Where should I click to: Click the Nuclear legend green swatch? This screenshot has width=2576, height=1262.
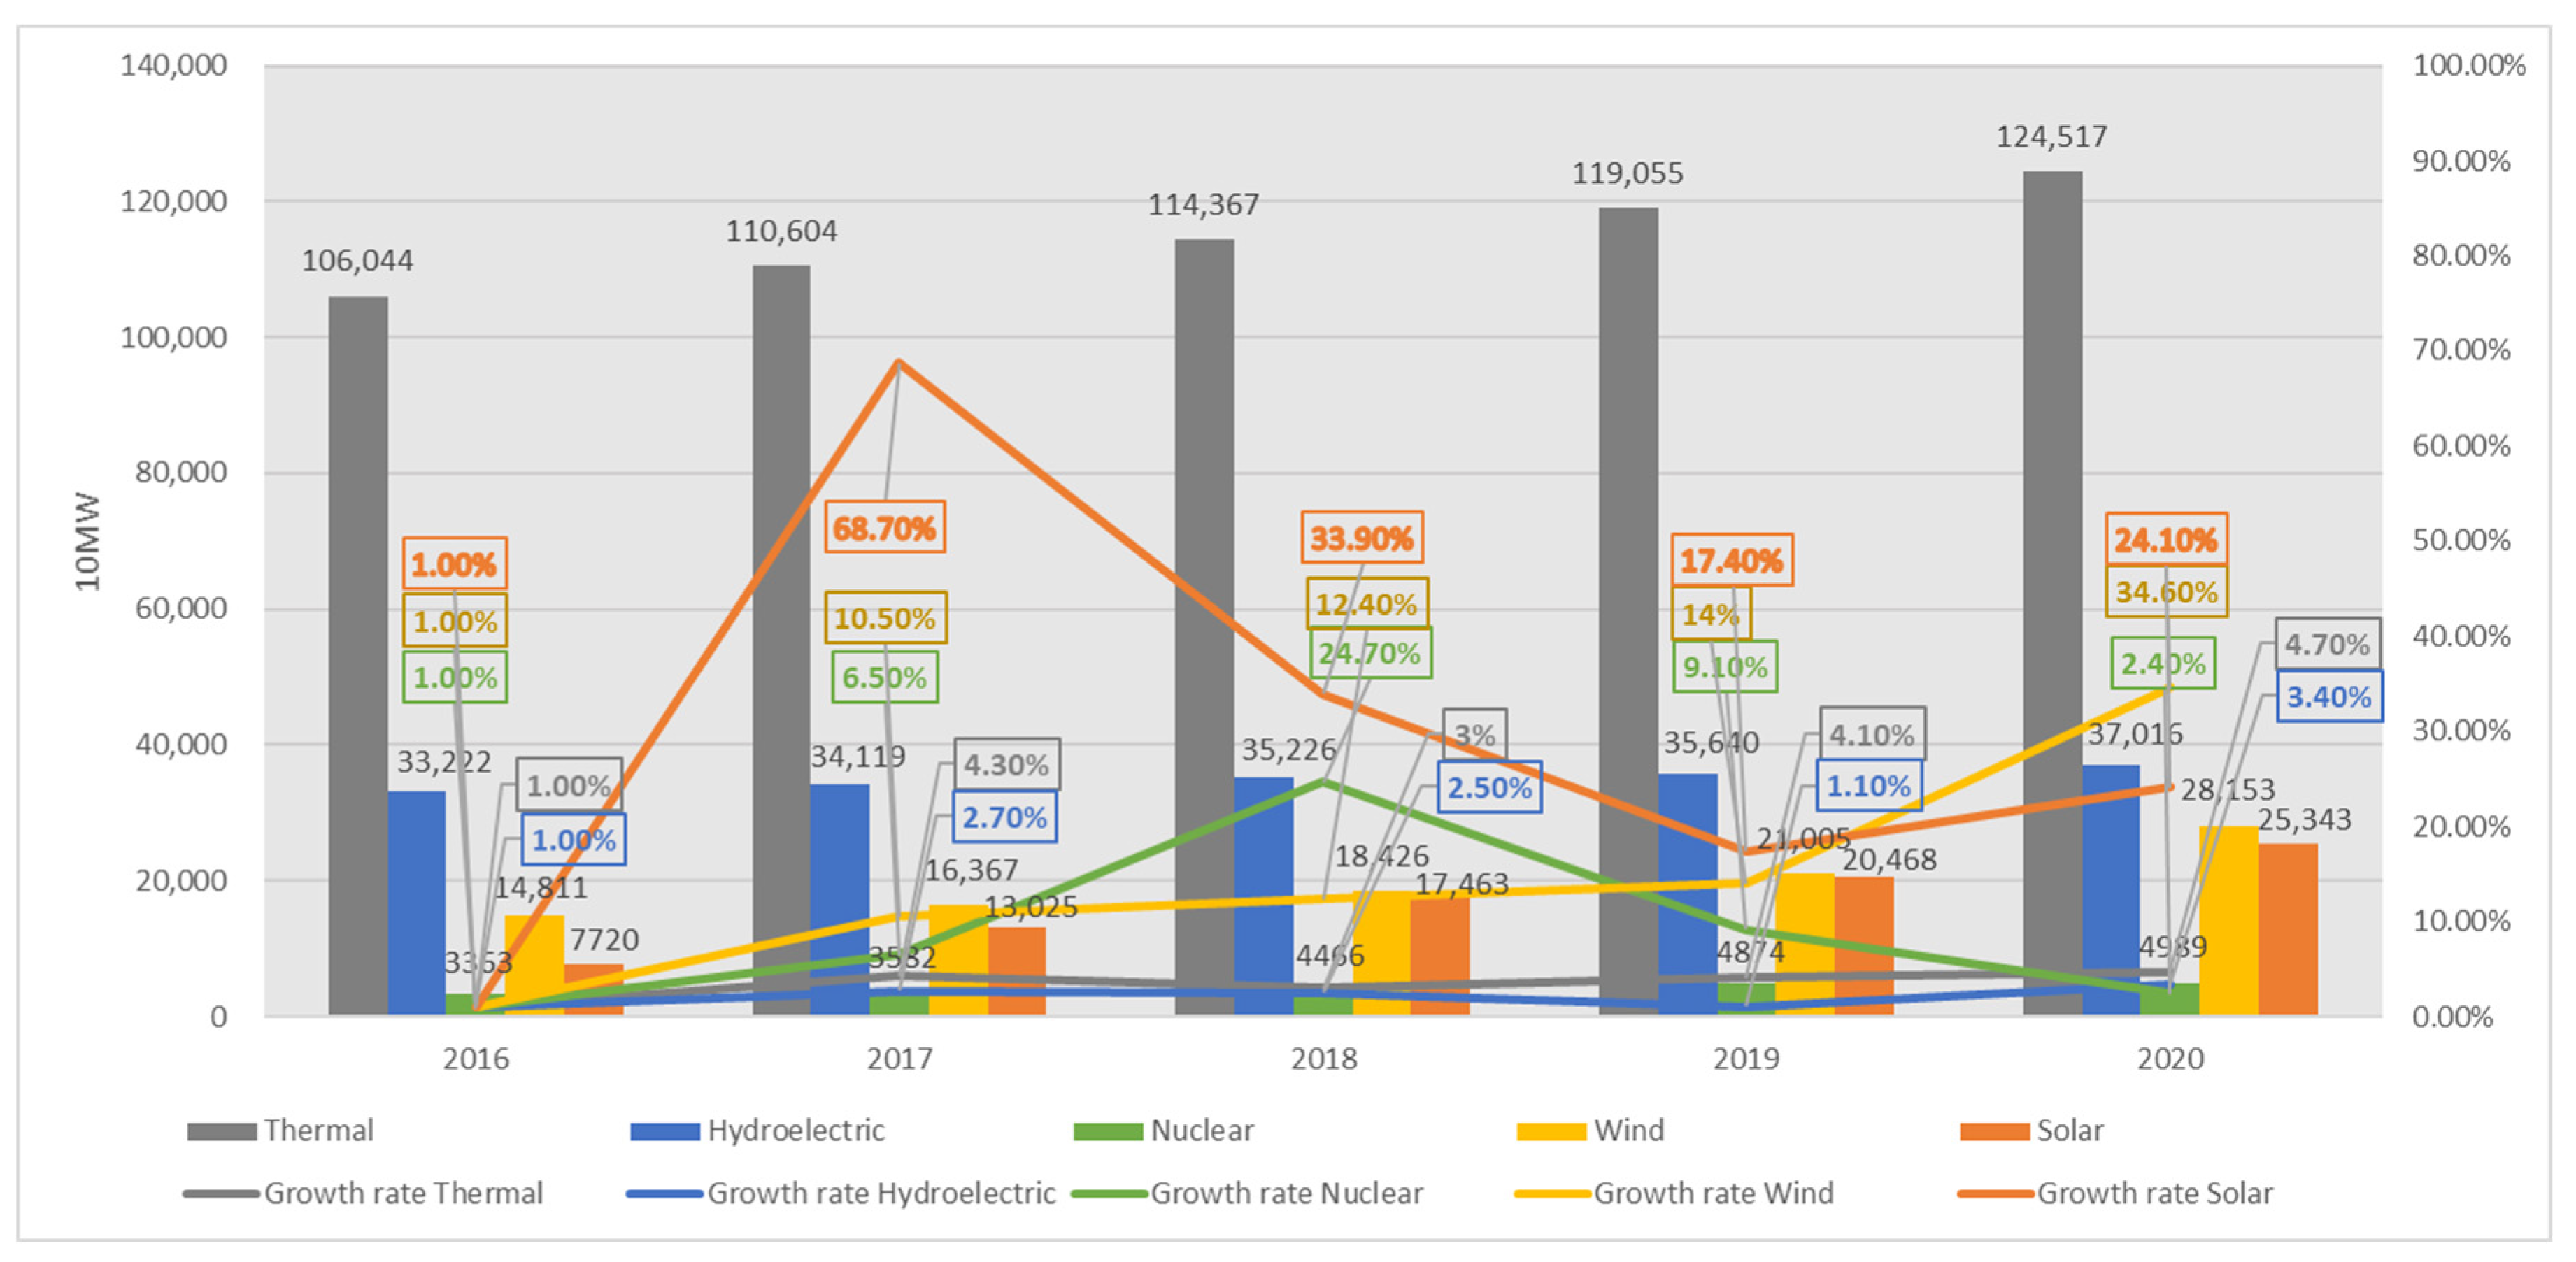[1107, 1132]
